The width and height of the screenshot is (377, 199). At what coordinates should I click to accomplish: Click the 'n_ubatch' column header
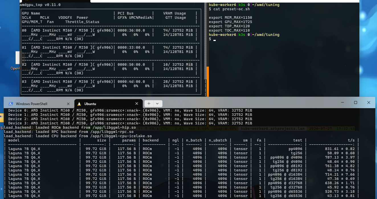(218, 140)
